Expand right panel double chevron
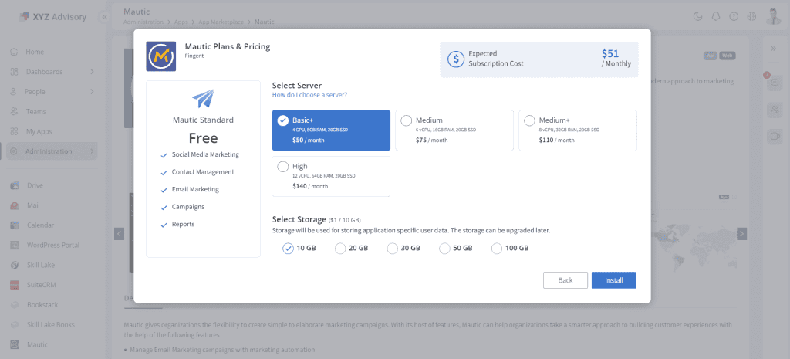The image size is (790, 359). click(x=774, y=49)
